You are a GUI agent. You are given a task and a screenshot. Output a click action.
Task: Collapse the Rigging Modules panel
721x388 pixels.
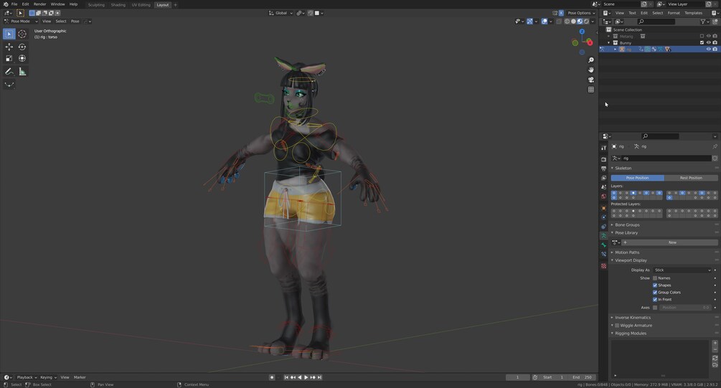coord(631,333)
